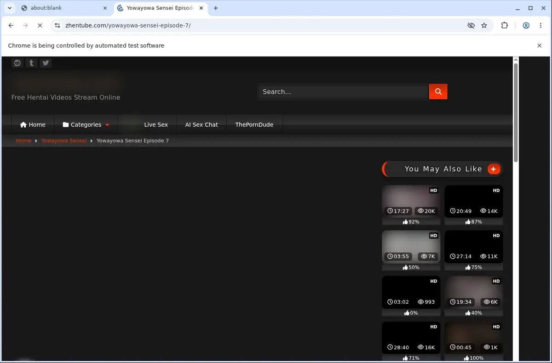Open the 20:49 video thumbnail
552x363 pixels.
(473, 201)
